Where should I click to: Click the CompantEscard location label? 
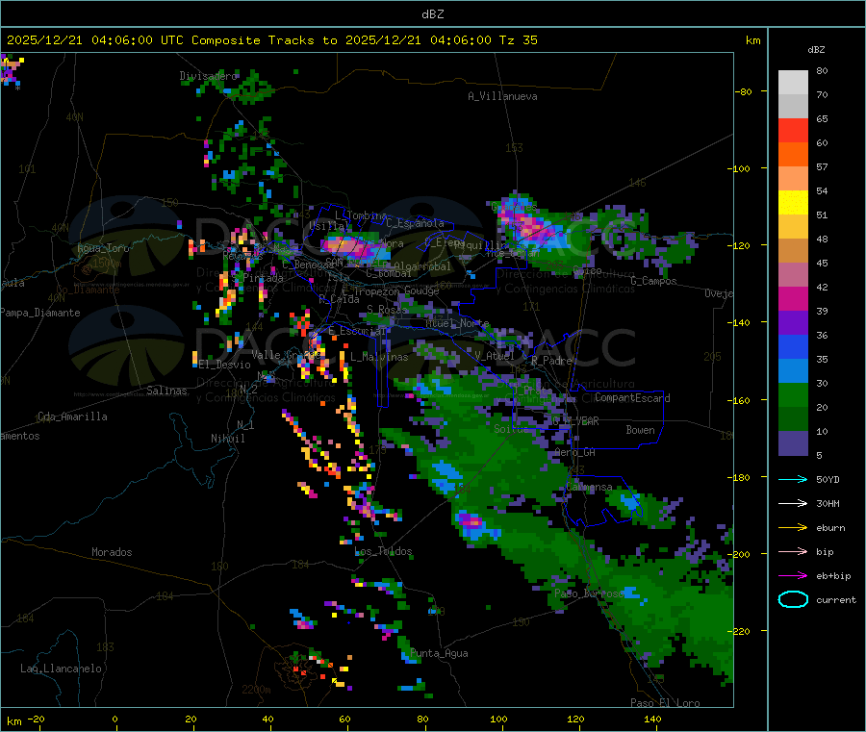(632, 398)
